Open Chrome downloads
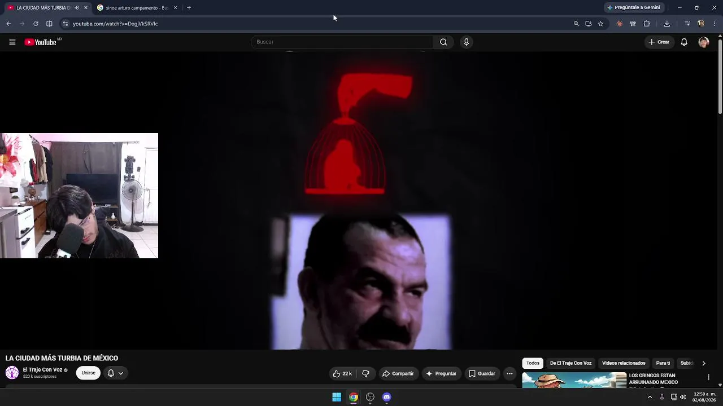 (667, 24)
